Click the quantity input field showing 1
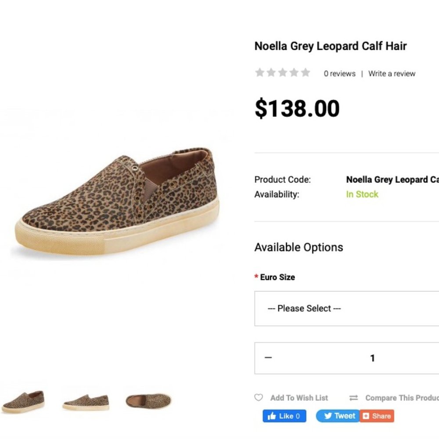Screen dimensions: 439x439 [x=372, y=358]
